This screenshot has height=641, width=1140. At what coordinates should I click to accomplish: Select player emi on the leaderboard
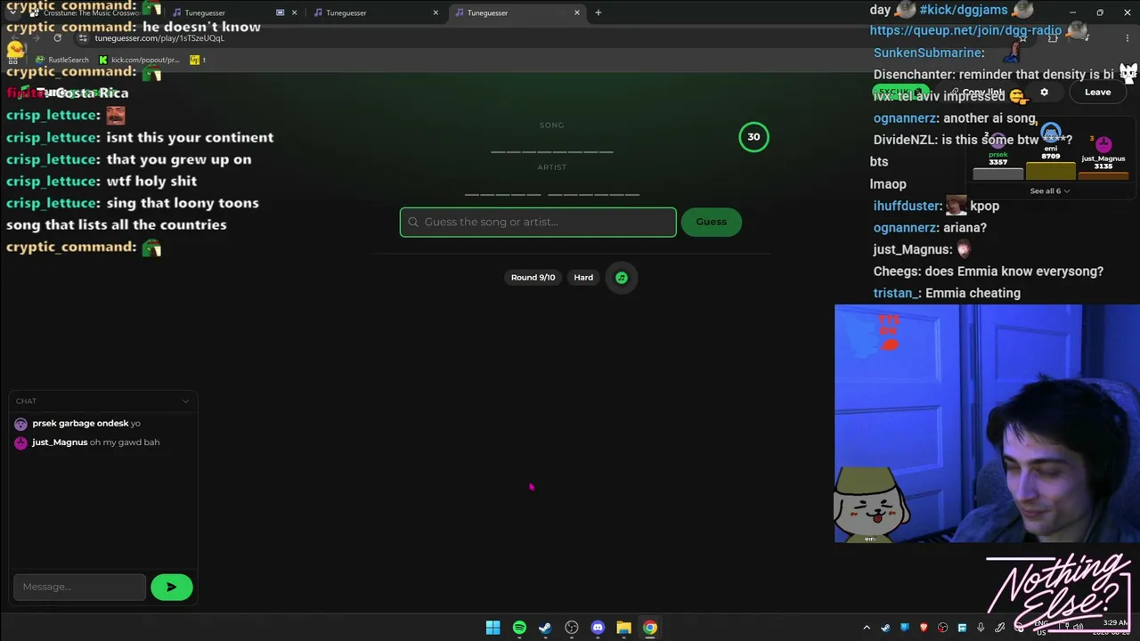[1051, 148]
